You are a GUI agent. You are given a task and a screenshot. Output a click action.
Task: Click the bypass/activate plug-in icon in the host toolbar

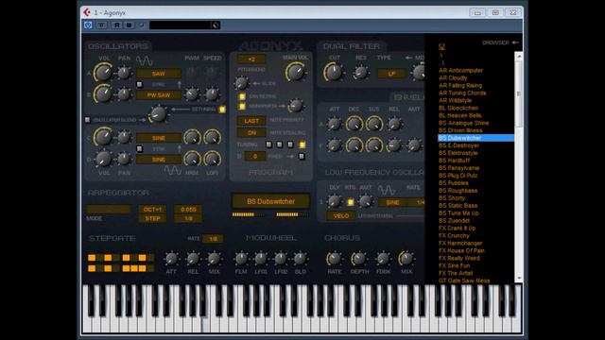tap(88, 25)
